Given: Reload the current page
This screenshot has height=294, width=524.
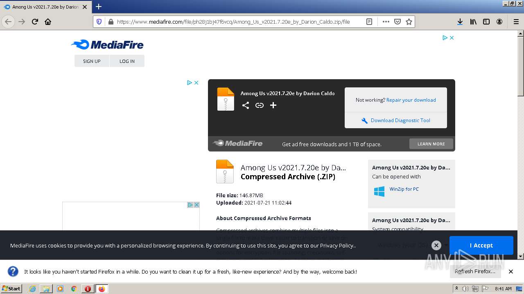Looking at the screenshot, I should 35,22.
